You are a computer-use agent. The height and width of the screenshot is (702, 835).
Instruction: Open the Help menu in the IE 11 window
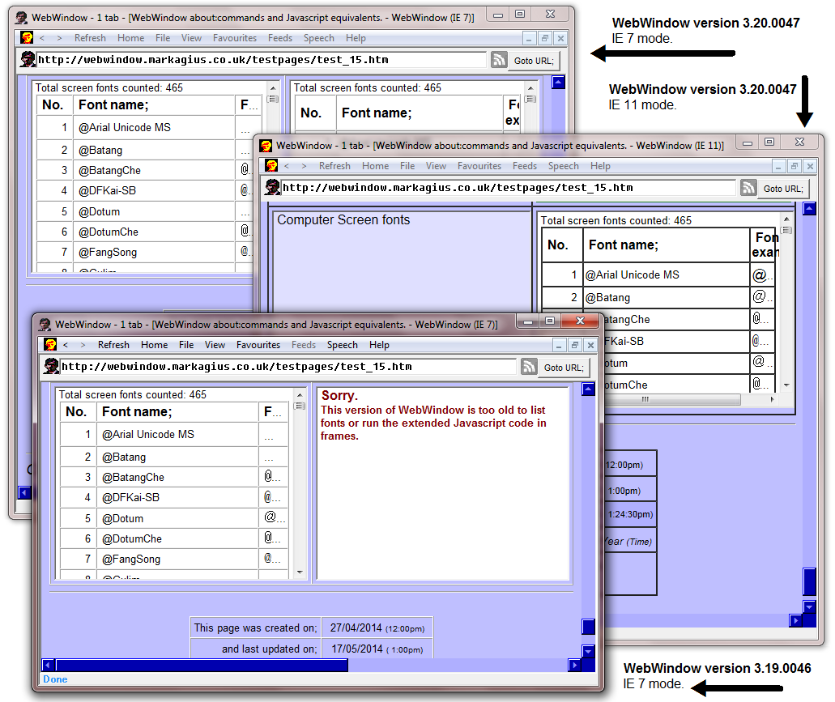pos(599,166)
